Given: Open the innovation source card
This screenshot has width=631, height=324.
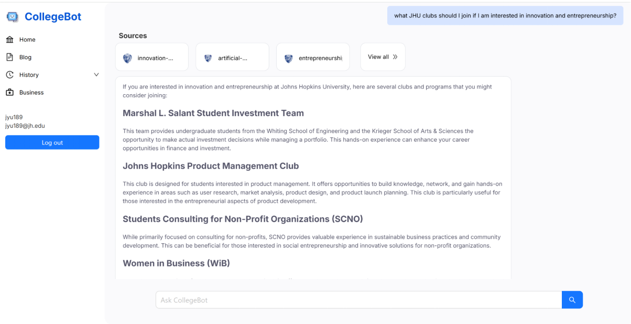Looking at the screenshot, I should [152, 57].
